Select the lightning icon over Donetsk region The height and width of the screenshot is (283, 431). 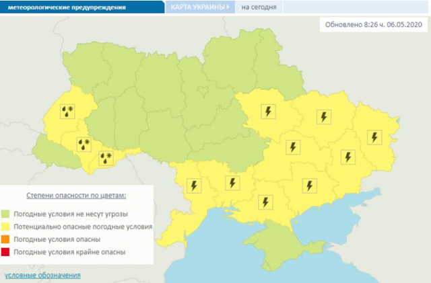click(347, 157)
